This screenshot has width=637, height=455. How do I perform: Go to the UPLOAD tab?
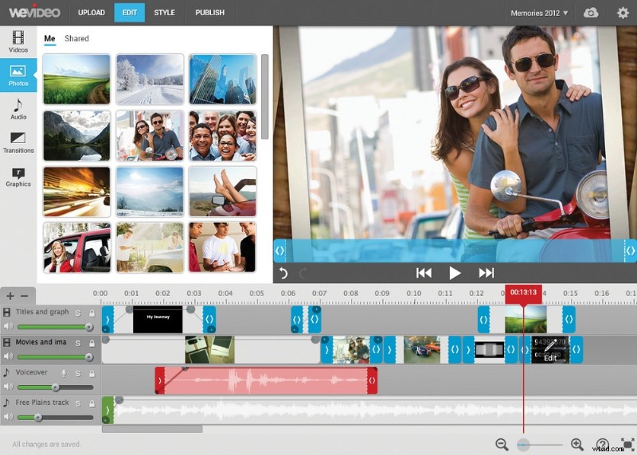click(x=92, y=13)
